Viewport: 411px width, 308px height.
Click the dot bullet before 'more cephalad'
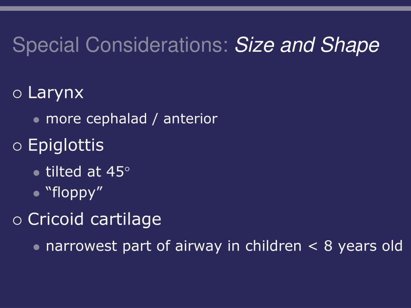[37, 120]
